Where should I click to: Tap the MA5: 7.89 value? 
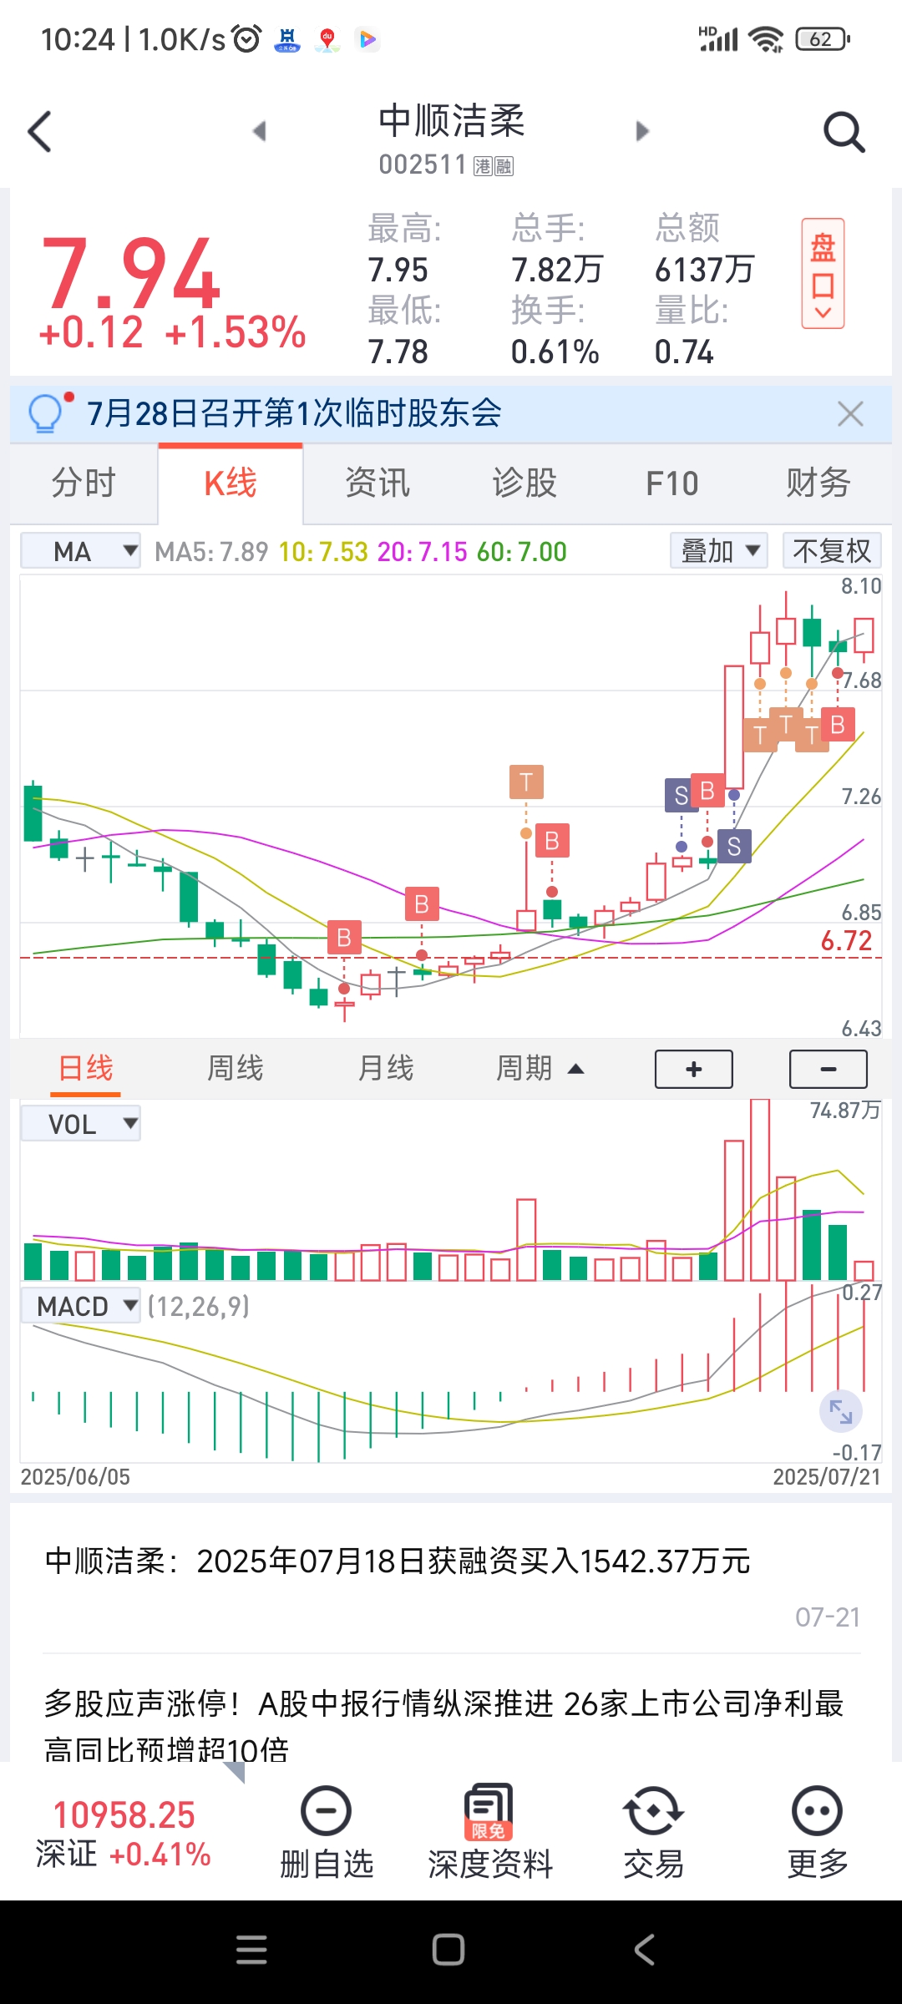coord(211,552)
